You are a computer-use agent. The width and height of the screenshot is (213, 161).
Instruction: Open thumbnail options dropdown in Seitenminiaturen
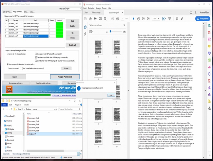pos(91,32)
